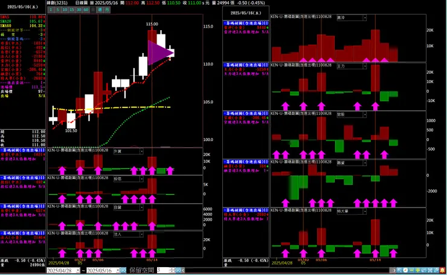The width and height of the screenshot is (447, 275).
Task: Click the scroll left chevron after reserved space
Action: pos(183,270)
